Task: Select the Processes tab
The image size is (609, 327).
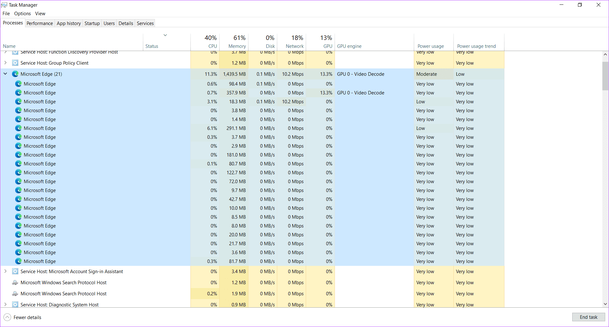Action: pyautogui.click(x=13, y=23)
